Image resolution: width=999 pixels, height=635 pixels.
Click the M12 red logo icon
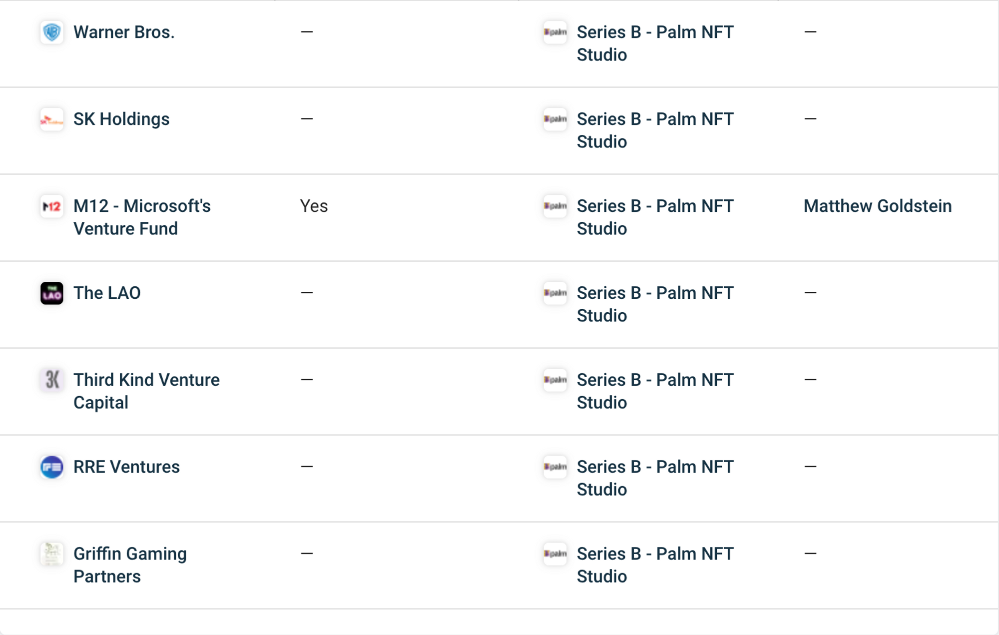point(51,206)
